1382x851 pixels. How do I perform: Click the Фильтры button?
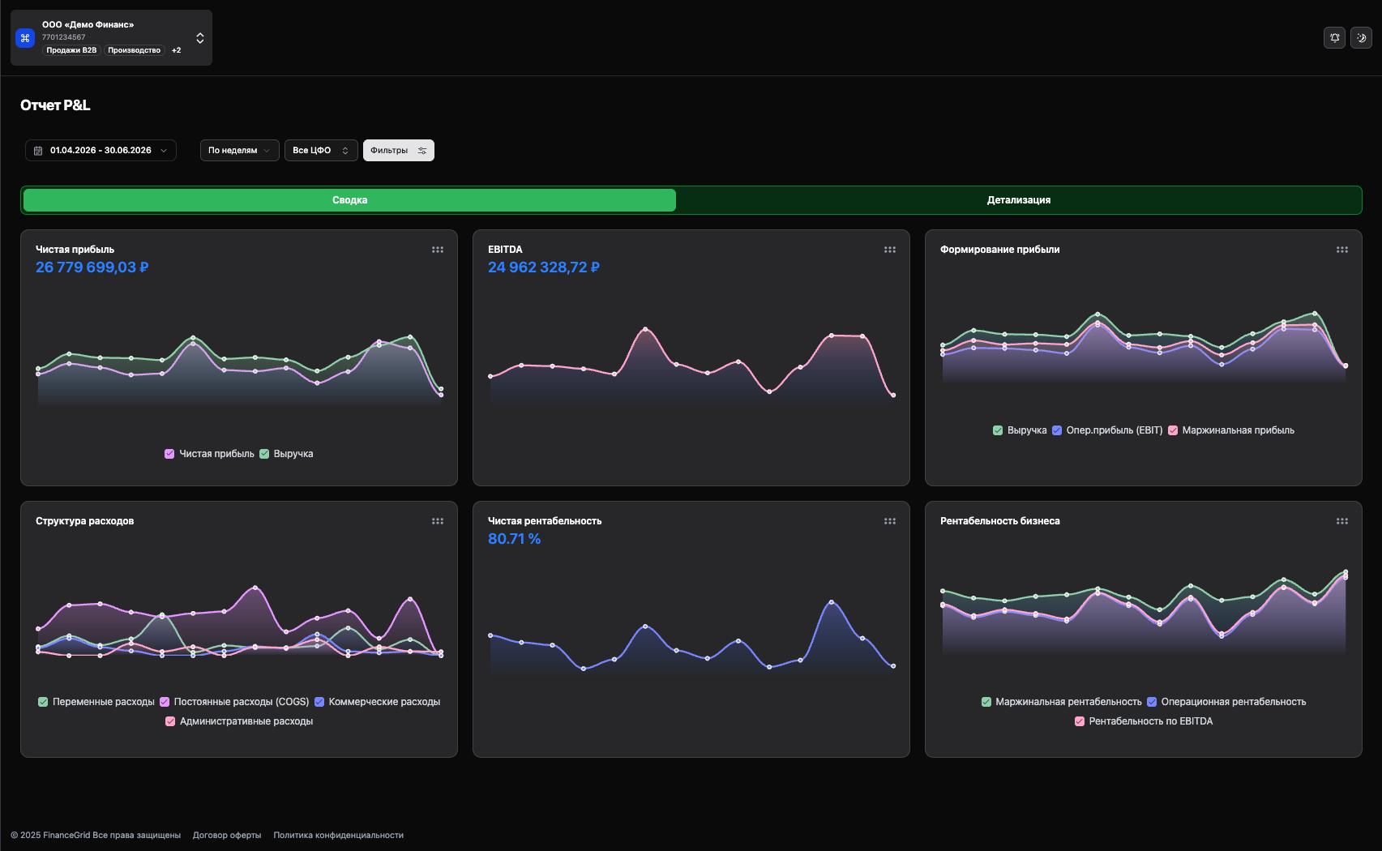399,151
